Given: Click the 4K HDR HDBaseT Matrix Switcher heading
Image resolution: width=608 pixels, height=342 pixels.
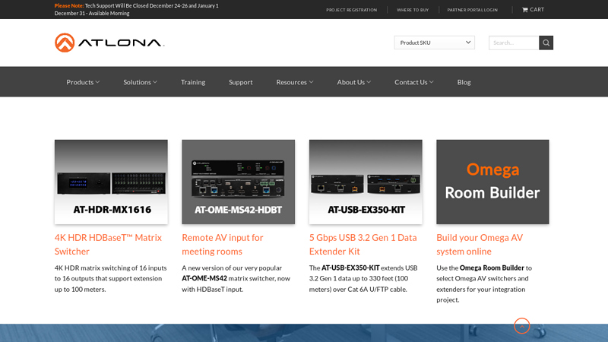Looking at the screenshot, I should (108, 244).
